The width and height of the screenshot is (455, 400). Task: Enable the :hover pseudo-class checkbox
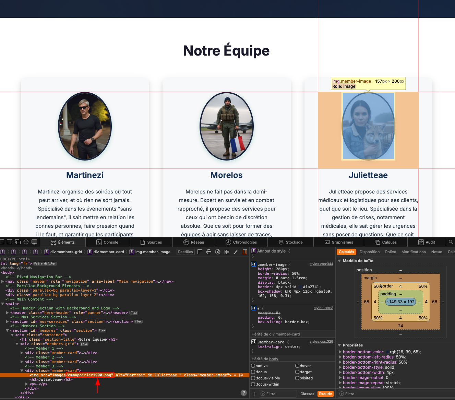click(x=297, y=366)
